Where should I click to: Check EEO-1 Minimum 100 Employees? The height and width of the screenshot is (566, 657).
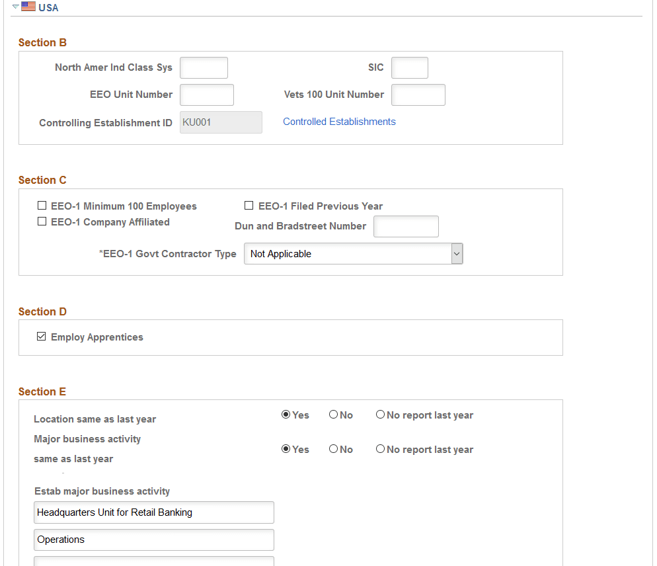(42, 205)
